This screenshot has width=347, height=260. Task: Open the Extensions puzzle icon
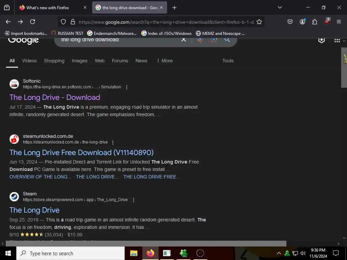coord(314,22)
